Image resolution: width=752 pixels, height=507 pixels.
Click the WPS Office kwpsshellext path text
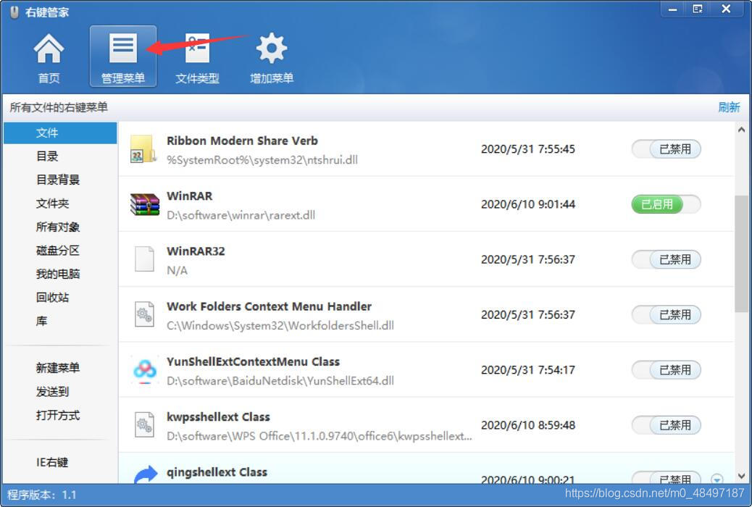[319, 436]
